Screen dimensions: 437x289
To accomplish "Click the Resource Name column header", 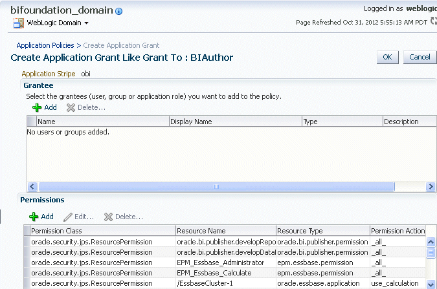I will 226,231.
